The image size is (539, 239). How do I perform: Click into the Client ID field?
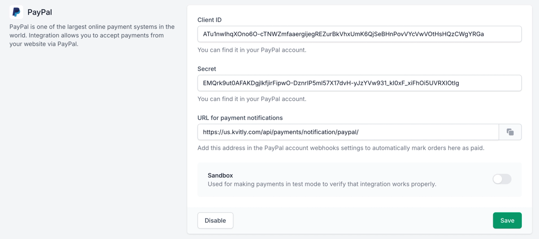click(x=359, y=34)
